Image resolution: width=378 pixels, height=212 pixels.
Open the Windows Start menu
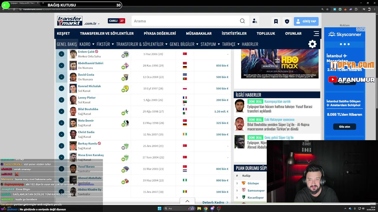coord(159,208)
